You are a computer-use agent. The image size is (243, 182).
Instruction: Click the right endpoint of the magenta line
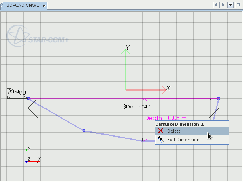click(219, 98)
